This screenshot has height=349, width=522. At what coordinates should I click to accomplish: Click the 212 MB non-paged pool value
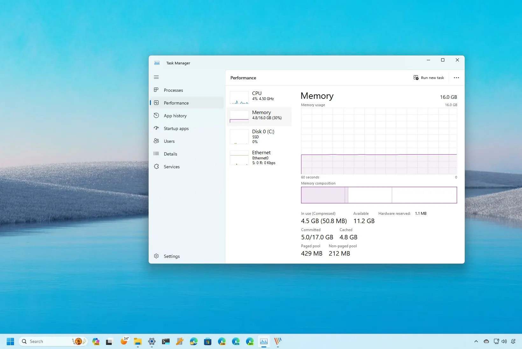pos(339,253)
